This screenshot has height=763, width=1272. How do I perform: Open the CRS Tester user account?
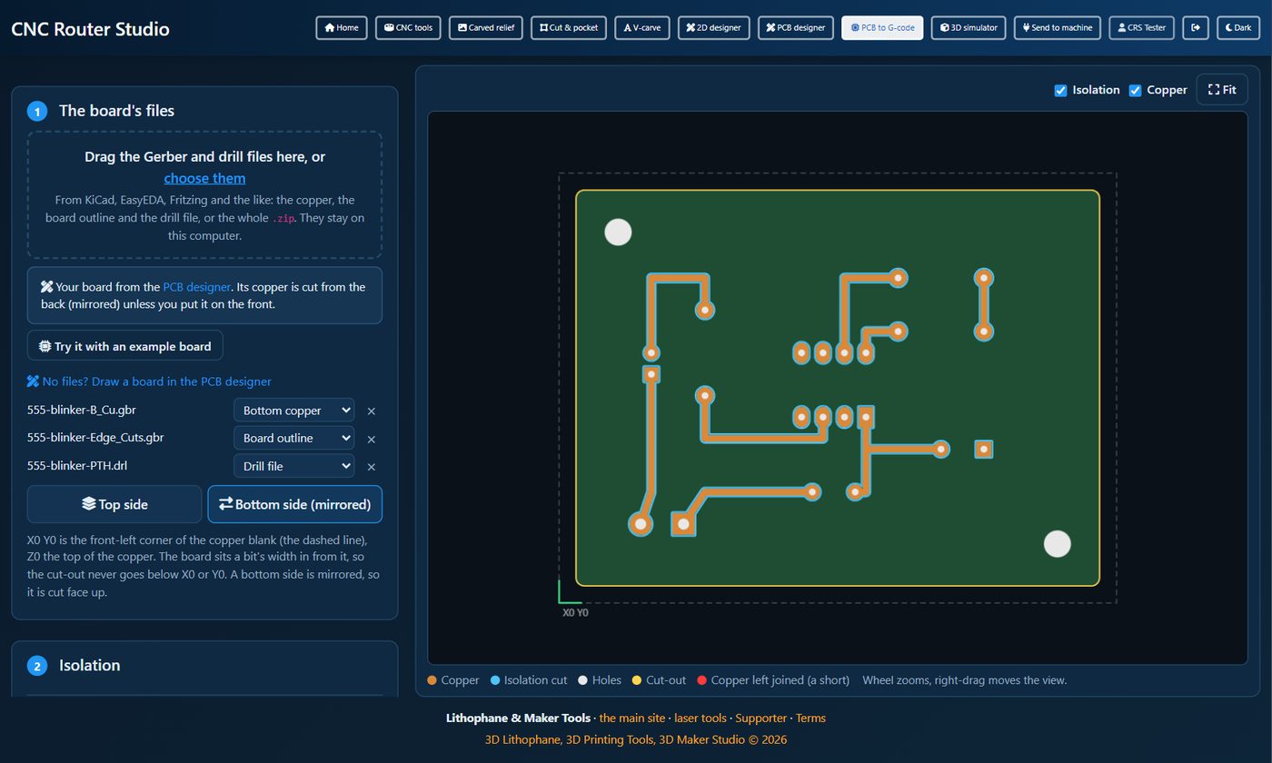click(x=1142, y=27)
